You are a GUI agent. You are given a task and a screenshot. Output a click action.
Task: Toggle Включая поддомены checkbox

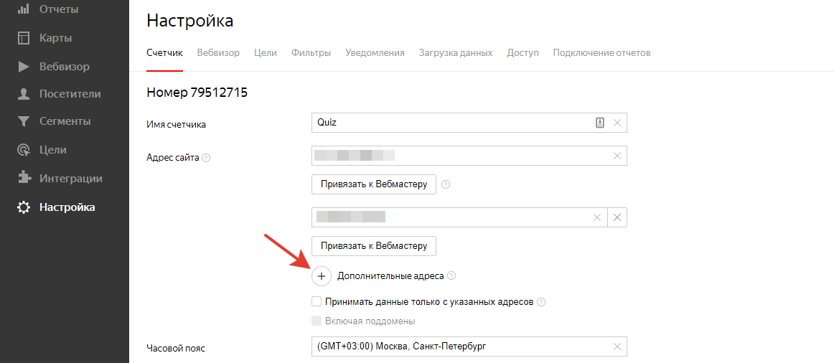pyautogui.click(x=317, y=321)
